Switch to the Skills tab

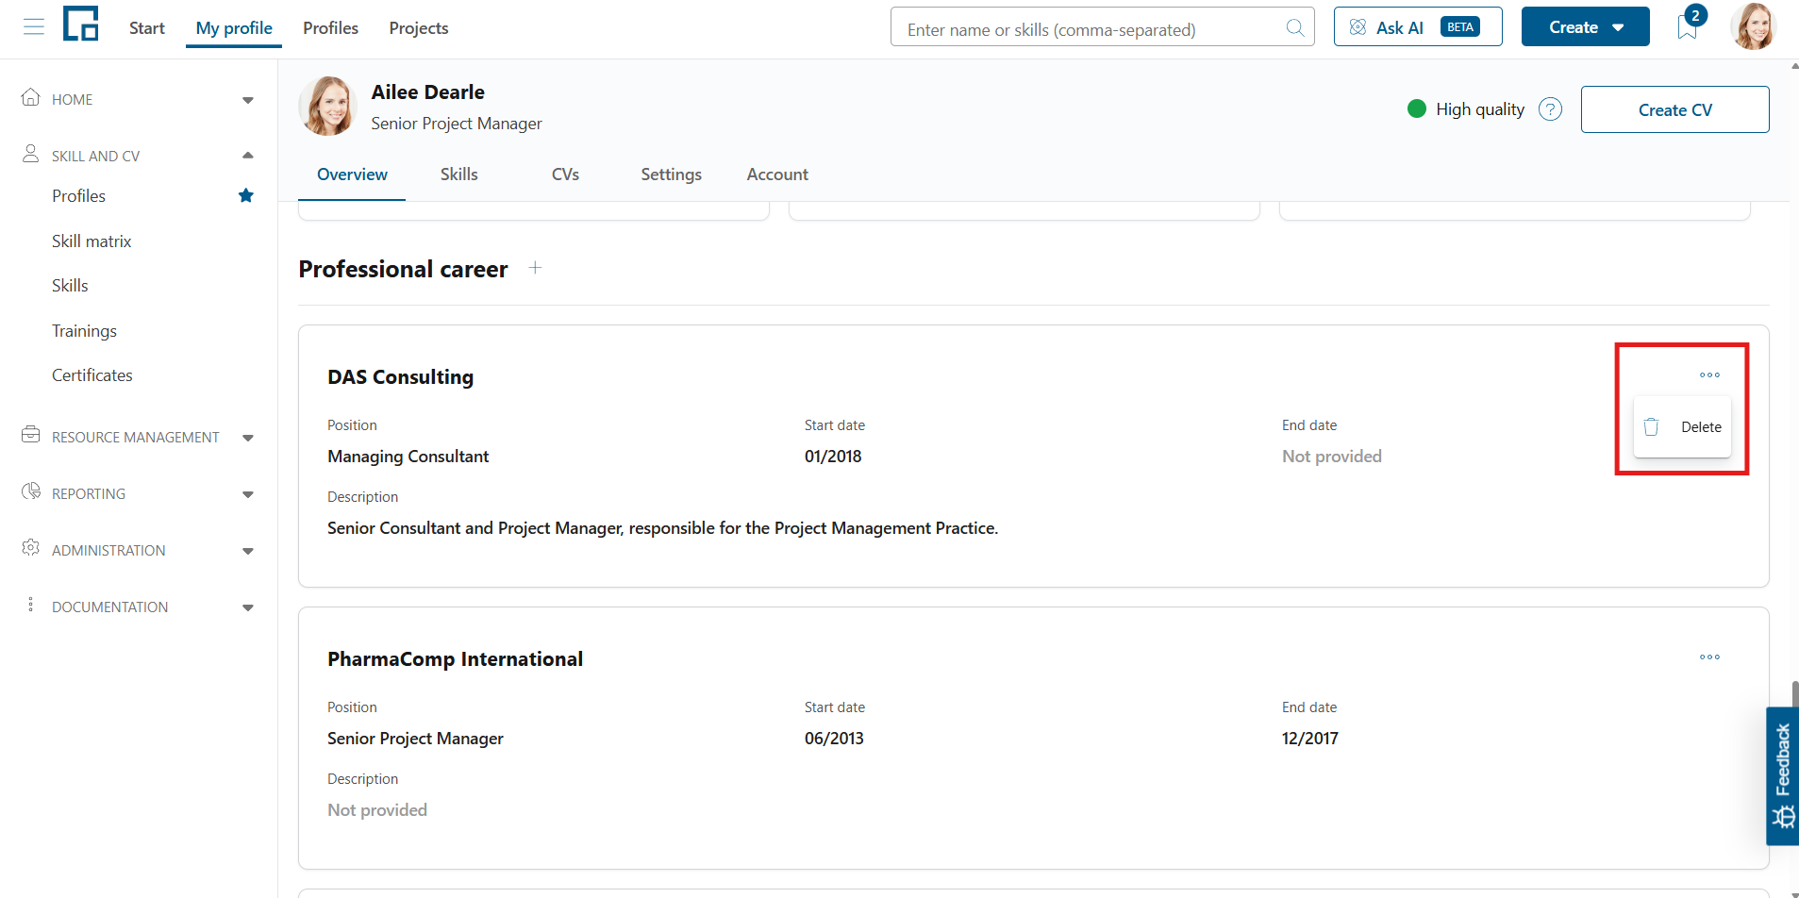[459, 175]
